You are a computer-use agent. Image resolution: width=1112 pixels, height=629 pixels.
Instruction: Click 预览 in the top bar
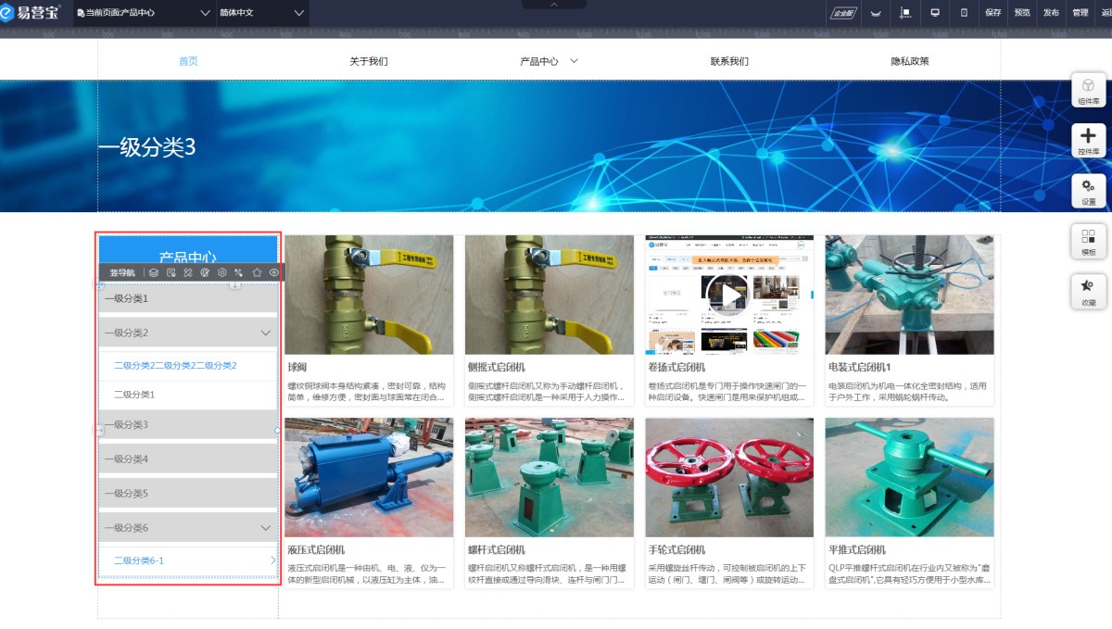pos(1022,13)
